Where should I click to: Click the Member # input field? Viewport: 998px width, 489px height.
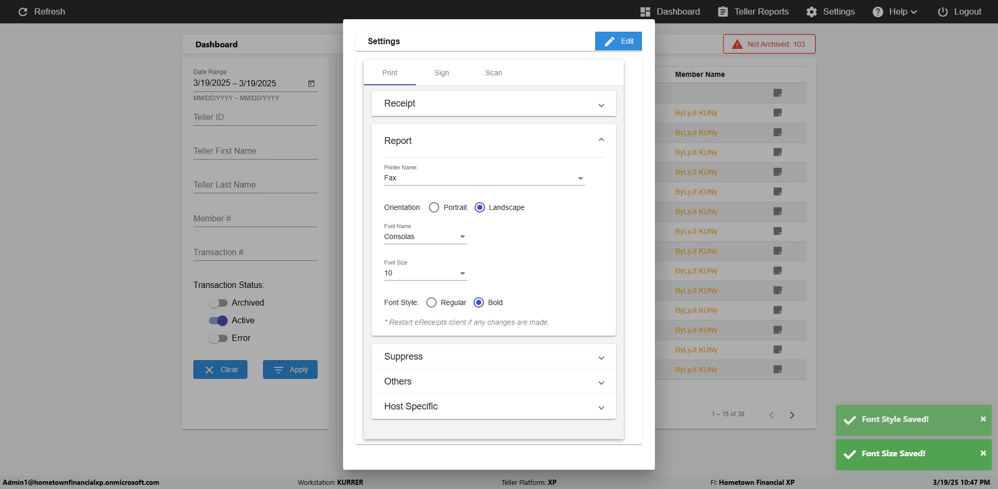(255, 219)
